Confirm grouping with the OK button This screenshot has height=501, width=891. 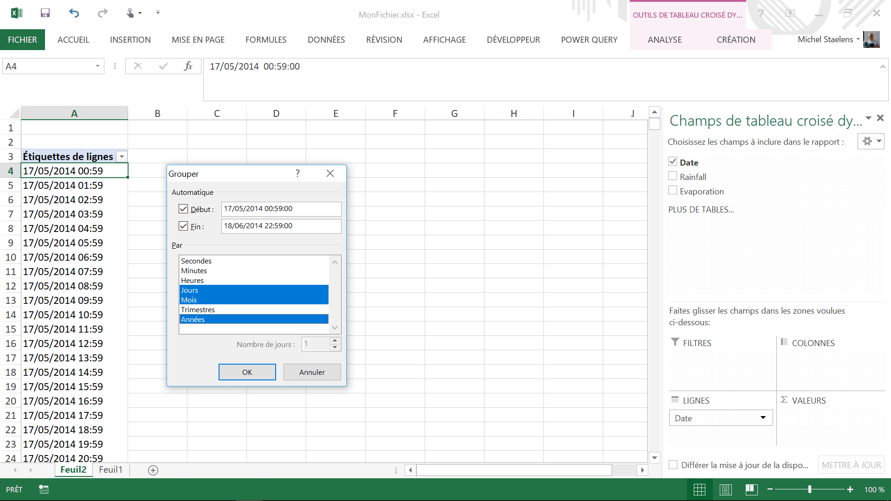pos(247,372)
